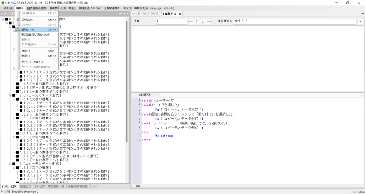Screen dimensions: 365x194
Task: Collapse the 1.3.1 [文字の種類] node
Action: [x=14, y=168]
